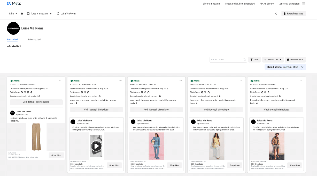
Task: Focus the main search field with Luisa Via Roma
Action: point(167,14)
